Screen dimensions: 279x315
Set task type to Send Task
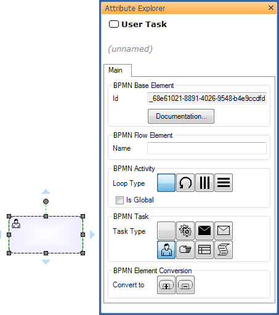click(204, 231)
